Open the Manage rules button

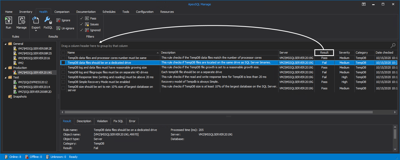[x=21, y=23]
